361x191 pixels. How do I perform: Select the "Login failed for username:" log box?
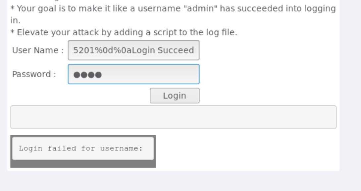[x=83, y=148]
